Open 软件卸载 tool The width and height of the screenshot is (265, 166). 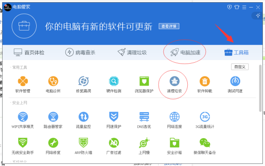(204, 84)
